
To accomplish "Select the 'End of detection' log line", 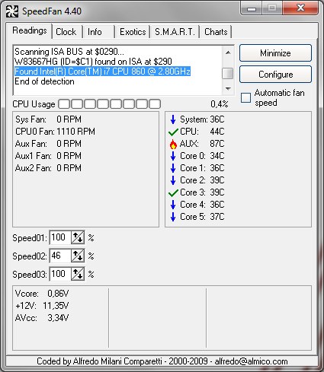I will click(44, 81).
